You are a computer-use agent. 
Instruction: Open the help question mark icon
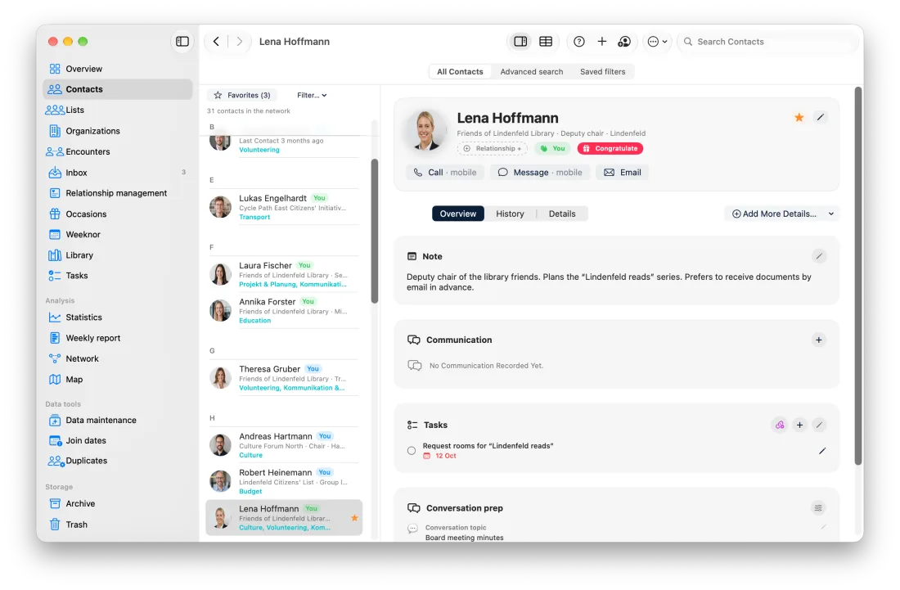click(x=579, y=41)
